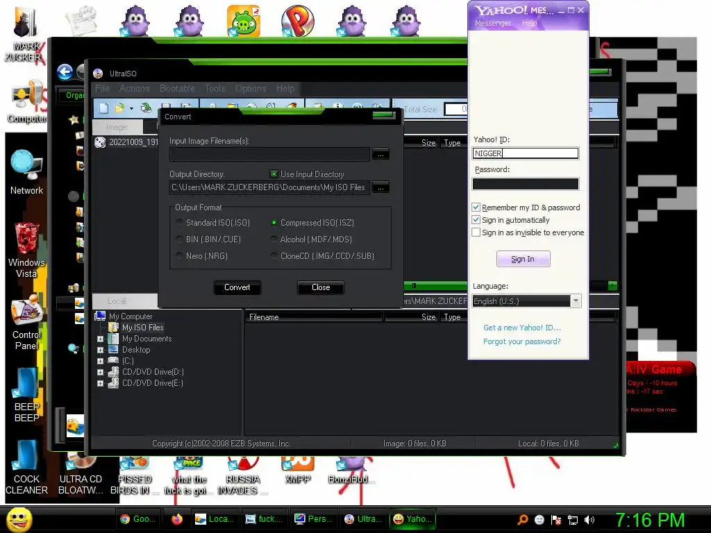Expand the Desktop tree node
Screen dimensions: 711x533
(100, 350)
